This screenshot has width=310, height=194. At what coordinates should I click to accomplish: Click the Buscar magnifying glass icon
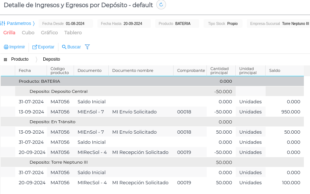pos(64,47)
